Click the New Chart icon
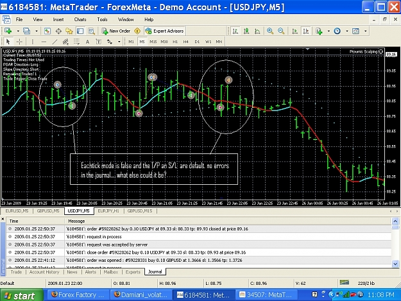Image resolution: width=401 pixels, height=301 pixels. [8, 31]
